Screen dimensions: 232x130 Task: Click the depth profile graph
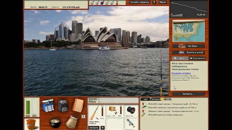[x=189, y=9]
